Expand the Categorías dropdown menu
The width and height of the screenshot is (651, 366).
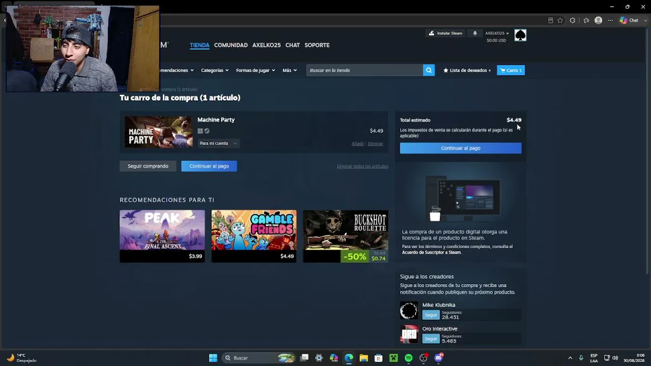(215, 70)
